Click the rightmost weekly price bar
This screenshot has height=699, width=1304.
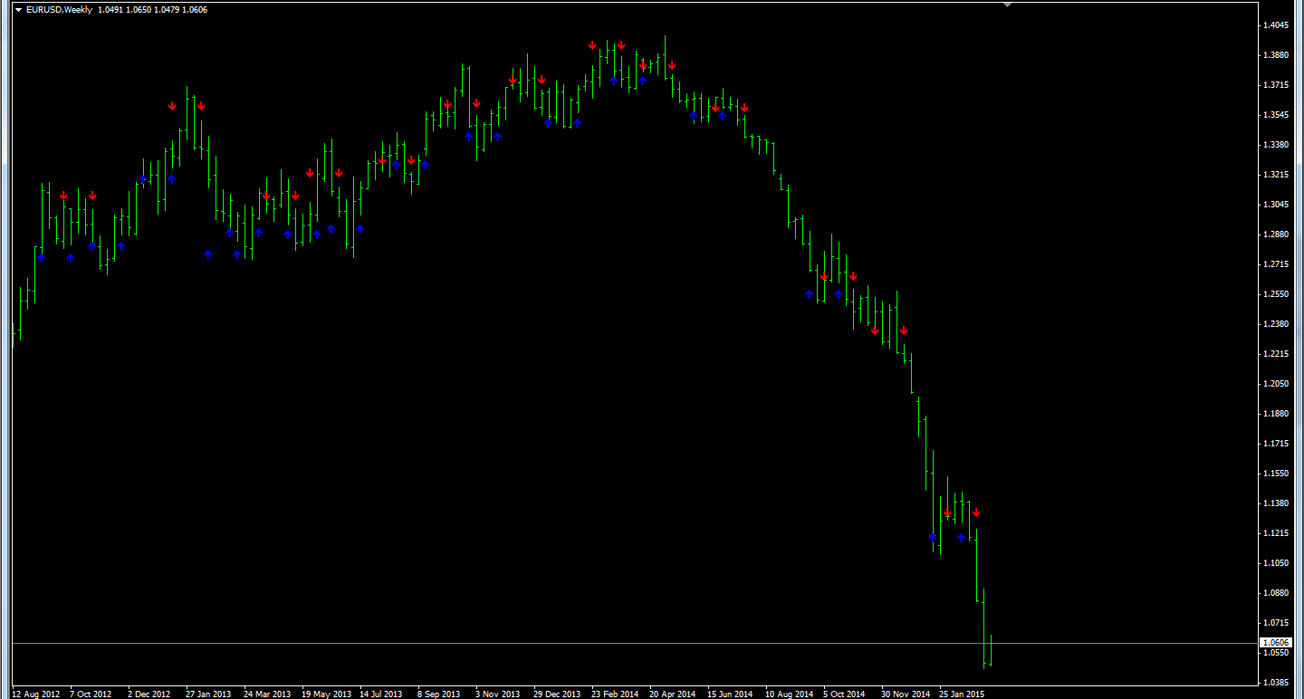click(x=992, y=652)
